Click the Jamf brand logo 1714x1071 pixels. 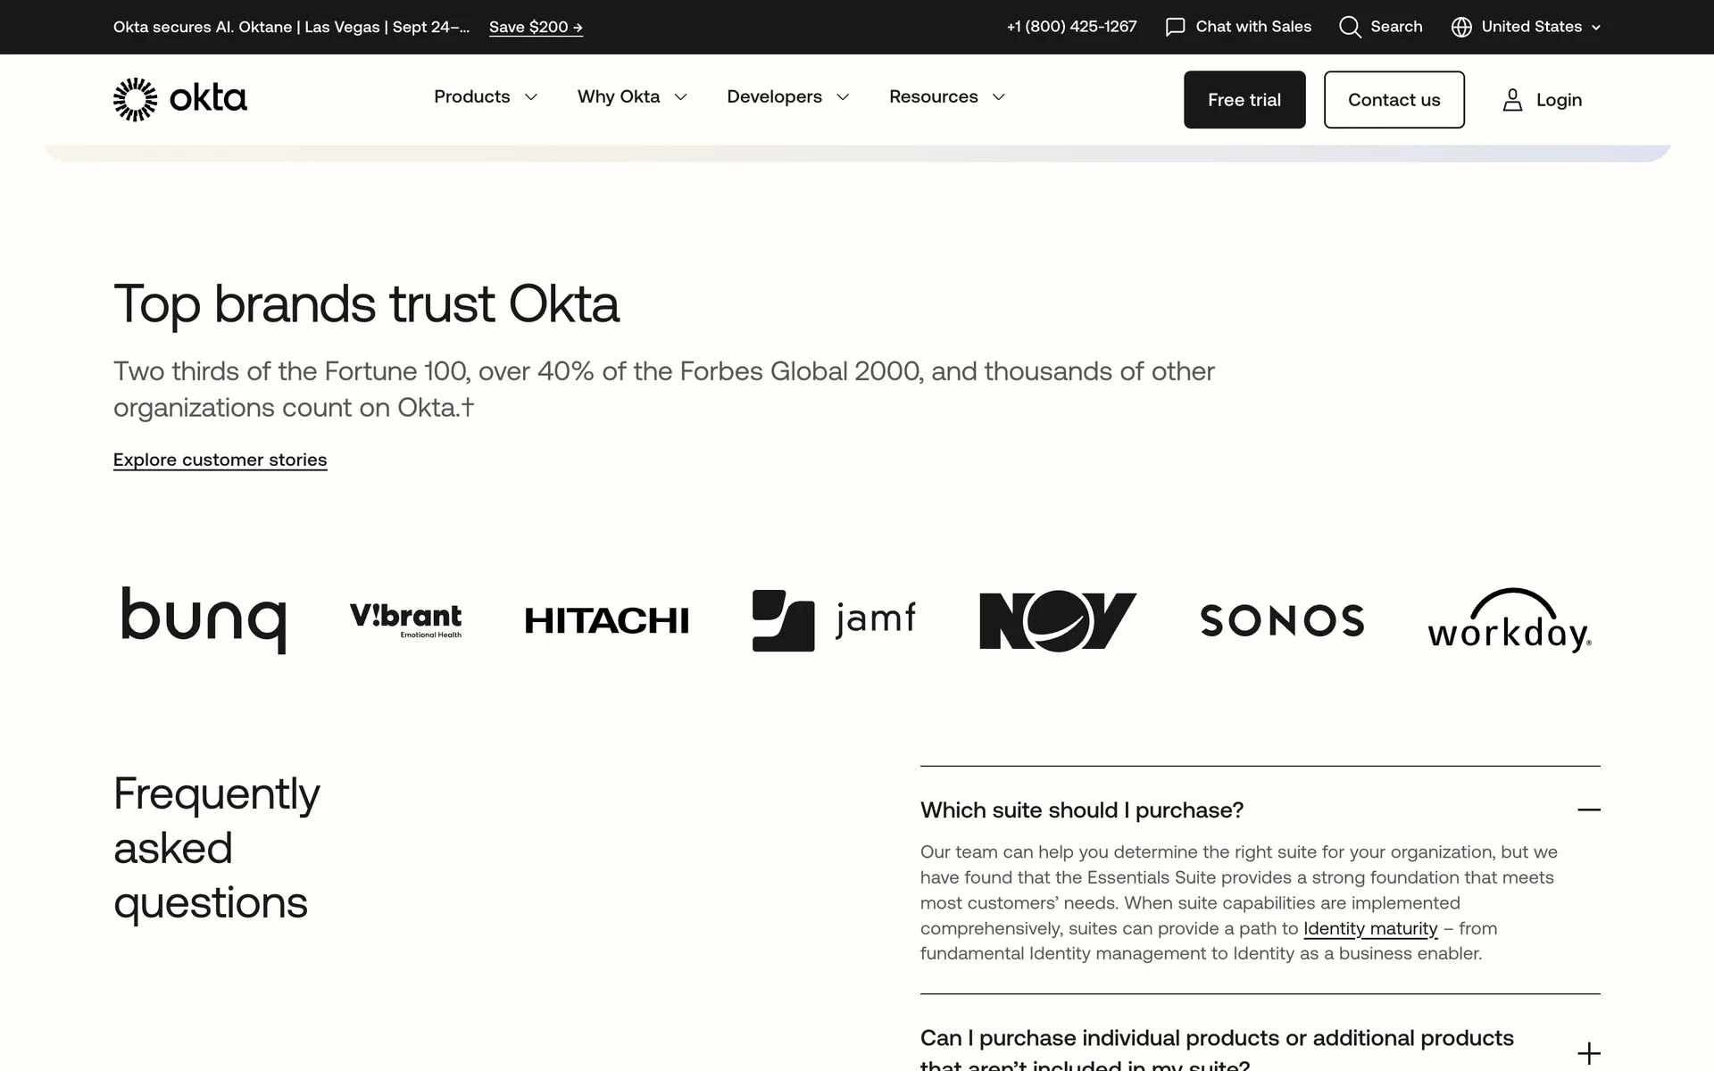[834, 620]
